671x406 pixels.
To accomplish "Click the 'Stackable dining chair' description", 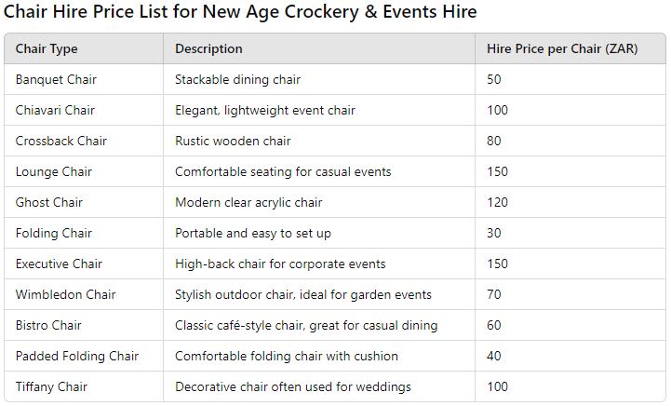I will [x=237, y=79].
